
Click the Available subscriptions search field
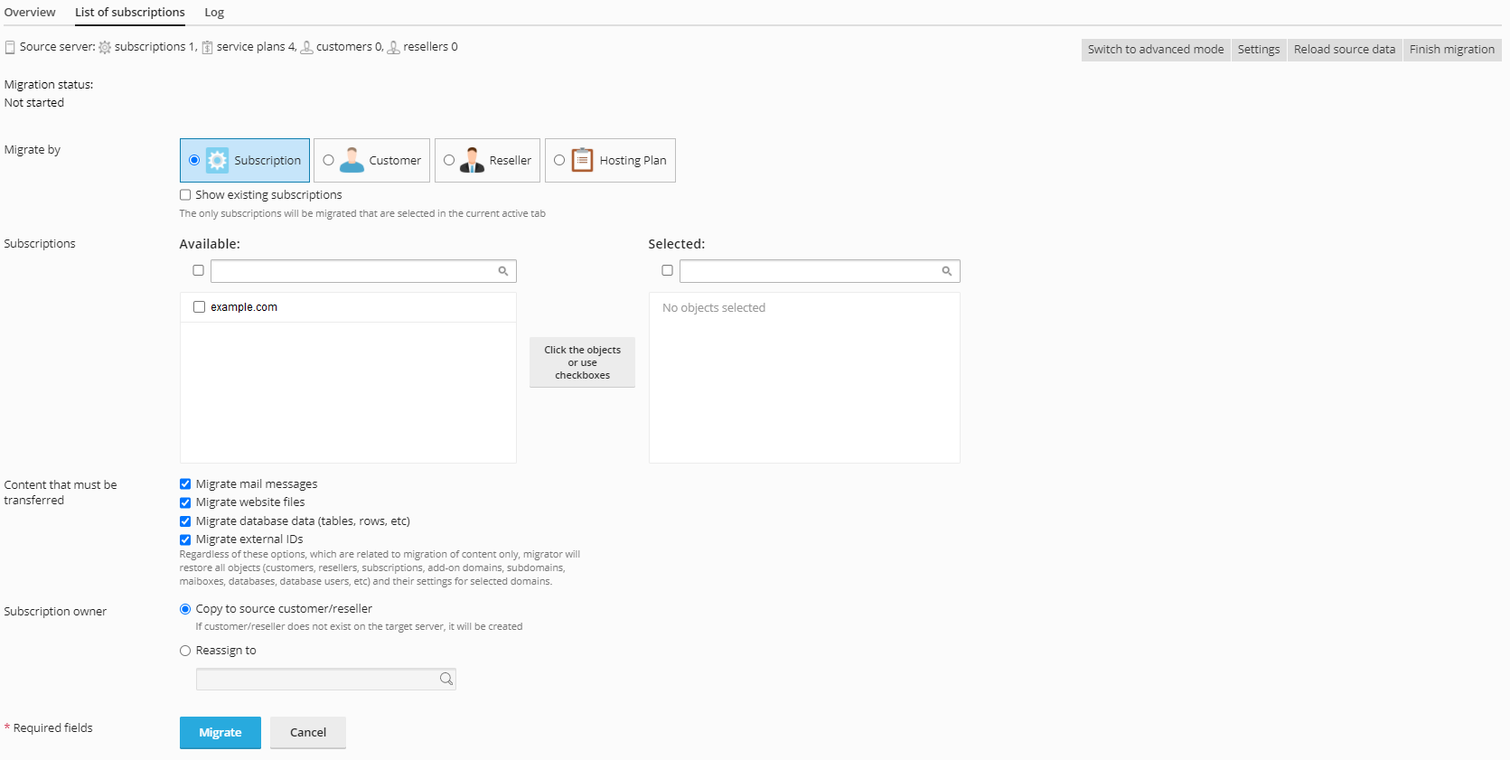pos(354,271)
